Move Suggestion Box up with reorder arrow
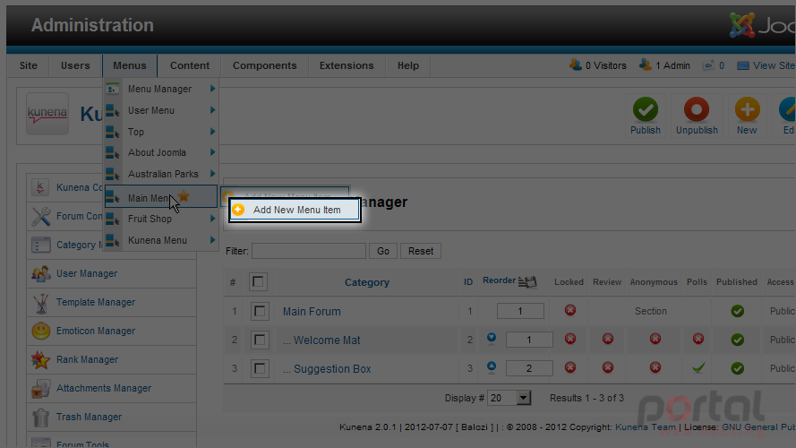The width and height of the screenshot is (796, 448). pos(491,367)
